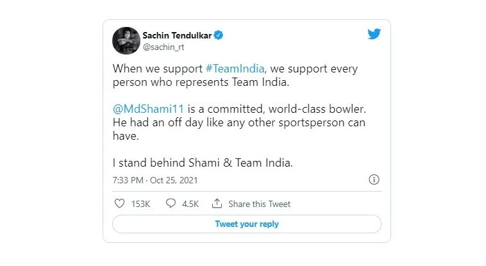486x266 pixels.
Task: Click the 153K likes count
Action: 140,204
